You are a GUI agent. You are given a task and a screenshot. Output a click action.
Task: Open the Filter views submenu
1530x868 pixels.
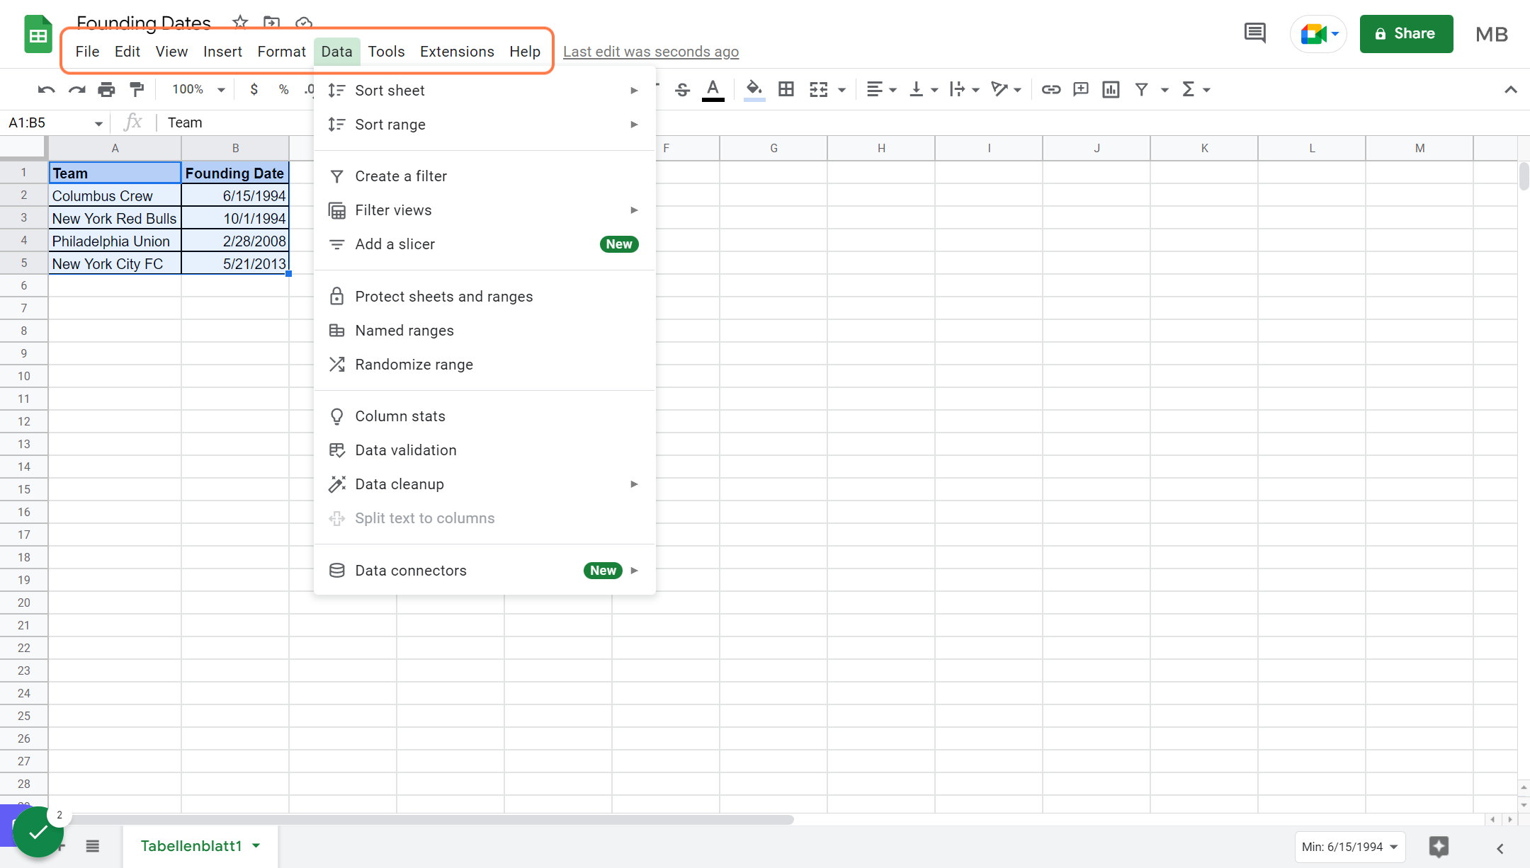pos(484,210)
